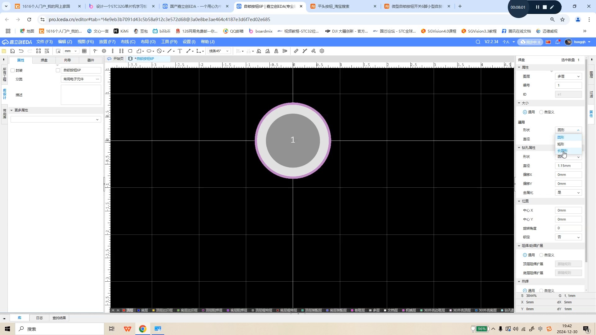596x335 pixels.
Task: Select the line drawing tool
Action: (x=169, y=51)
